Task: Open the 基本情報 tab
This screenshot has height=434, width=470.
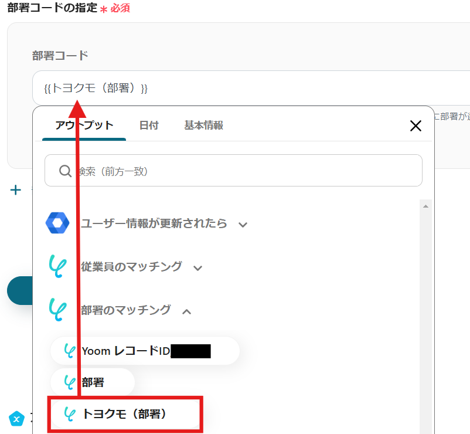Action: [203, 126]
